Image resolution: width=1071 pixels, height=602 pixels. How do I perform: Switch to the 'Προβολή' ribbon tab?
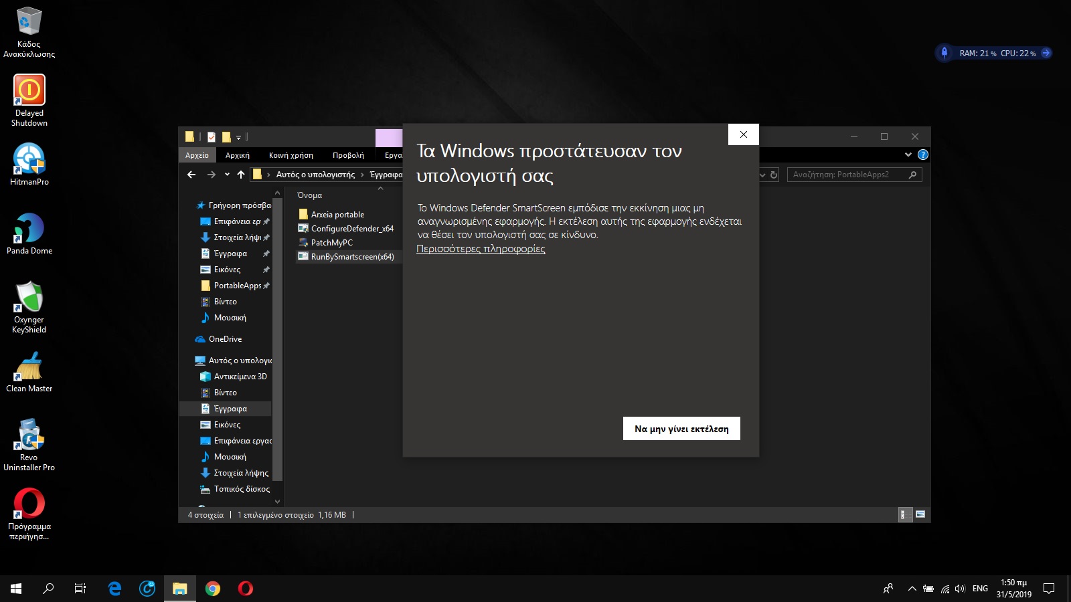coord(348,155)
